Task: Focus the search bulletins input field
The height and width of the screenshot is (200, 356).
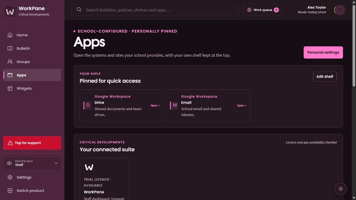Action: 155,10
